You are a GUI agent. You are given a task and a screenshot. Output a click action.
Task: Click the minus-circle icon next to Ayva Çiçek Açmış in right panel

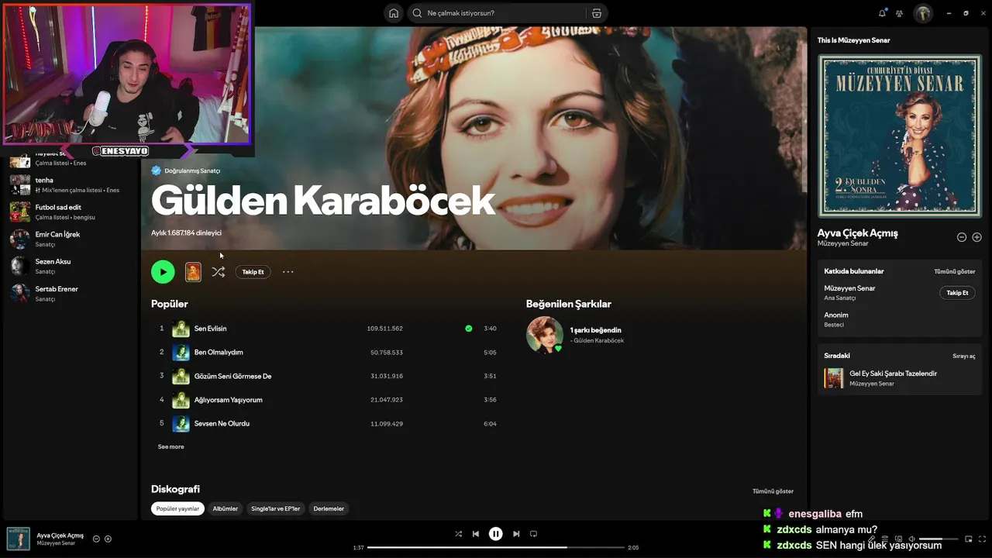(x=962, y=237)
